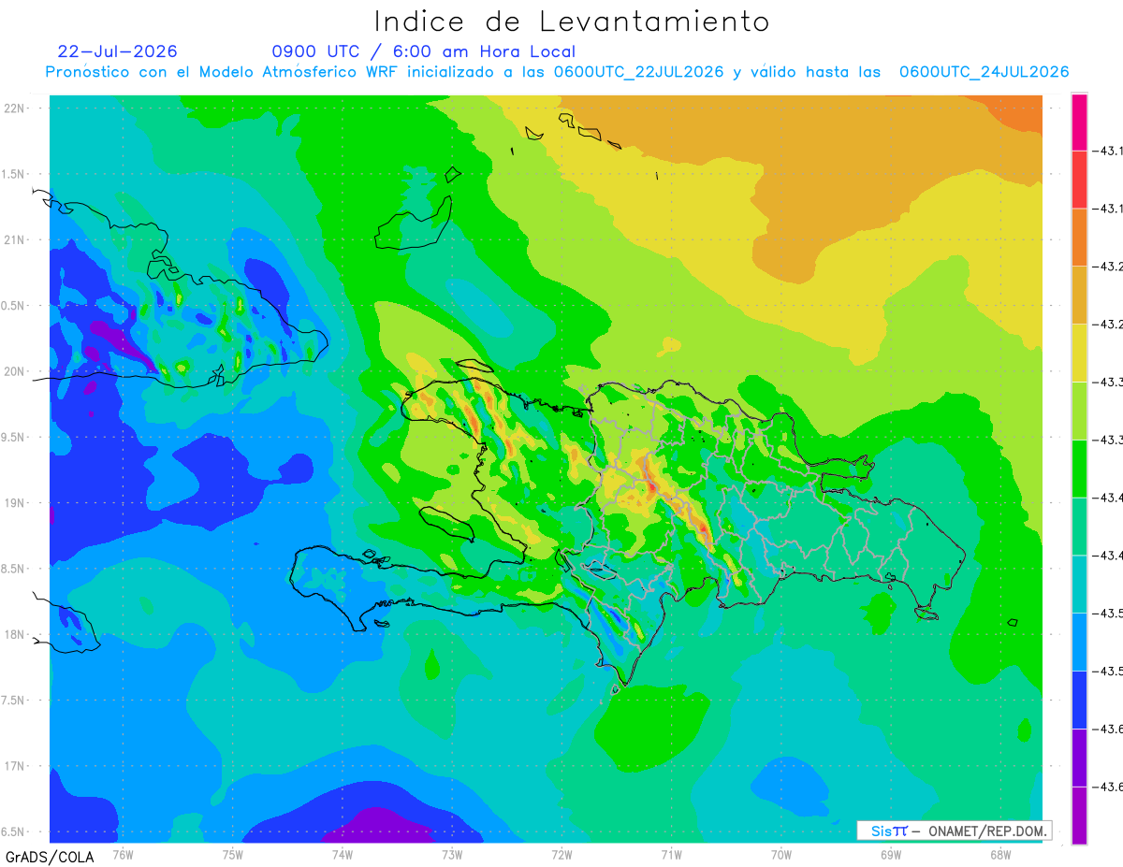The image size is (1123, 867).
Task: Click the "17N" latitude label
Action: (16, 766)
